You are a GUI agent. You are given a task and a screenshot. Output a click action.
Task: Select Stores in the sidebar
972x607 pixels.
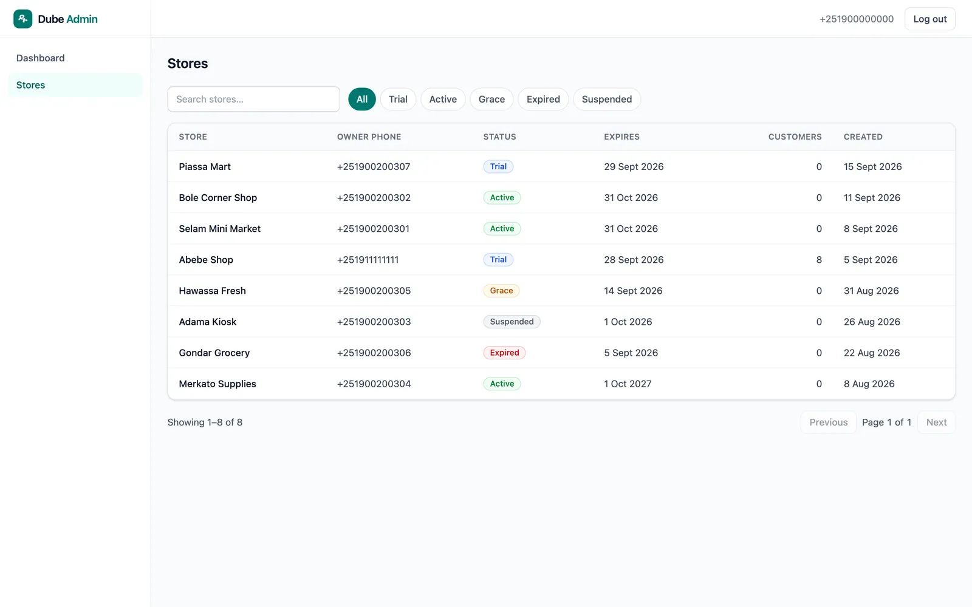[x=75, y=85]
